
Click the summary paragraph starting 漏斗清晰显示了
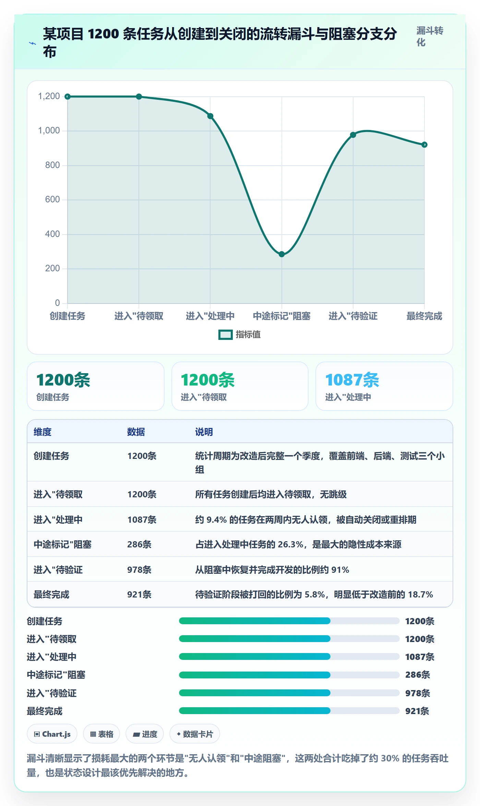coord(238,766)
